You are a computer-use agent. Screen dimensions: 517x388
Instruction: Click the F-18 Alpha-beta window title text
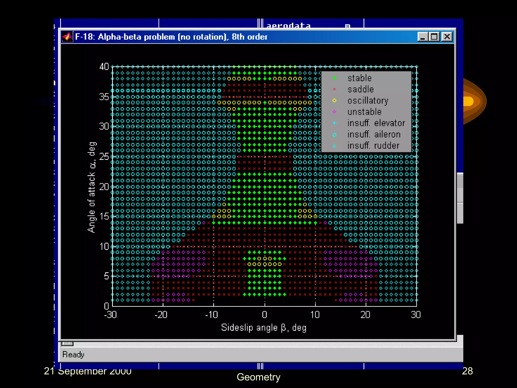(x=171, y=37)
